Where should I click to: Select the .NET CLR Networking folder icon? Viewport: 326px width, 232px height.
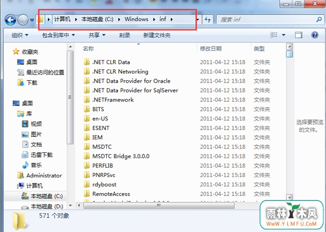point(87,71)
